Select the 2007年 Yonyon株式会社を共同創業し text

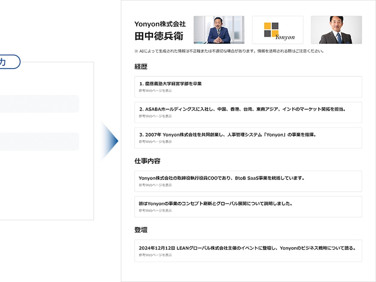coord(228,135)
